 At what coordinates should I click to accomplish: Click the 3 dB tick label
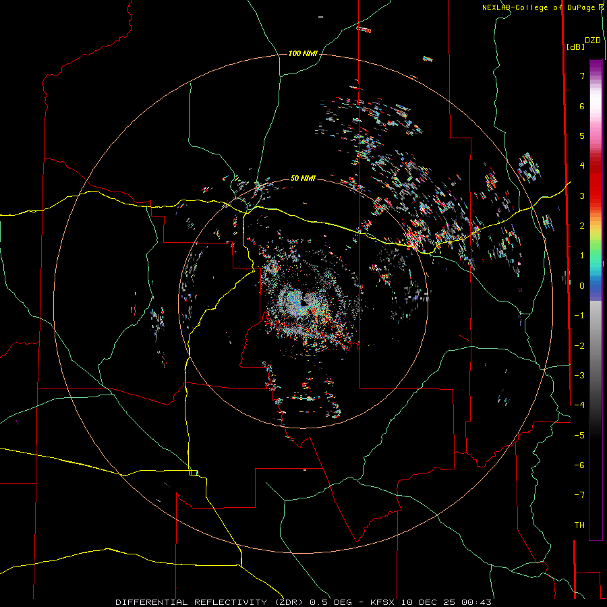click(x=582, y=196)
